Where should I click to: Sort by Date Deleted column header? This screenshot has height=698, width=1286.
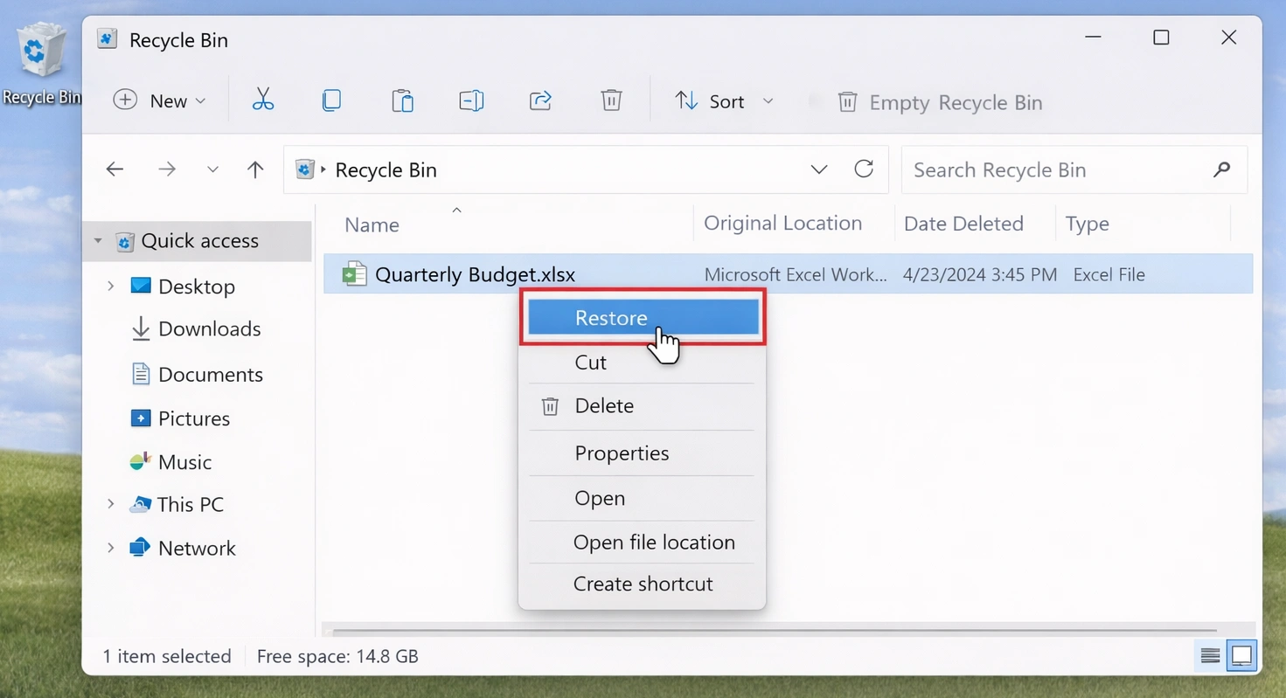[x=963, y=224]
